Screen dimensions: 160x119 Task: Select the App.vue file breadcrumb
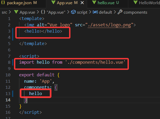(x=27, y=12)
